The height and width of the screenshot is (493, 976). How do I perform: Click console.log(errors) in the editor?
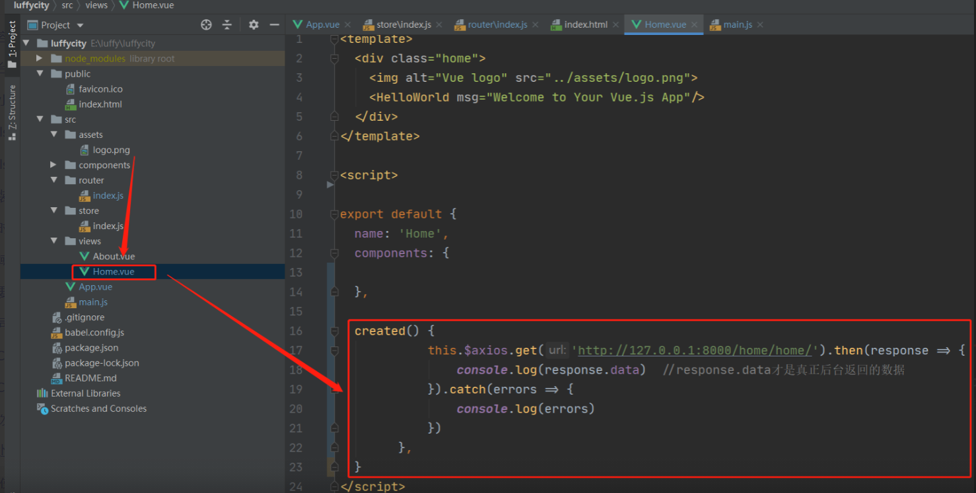526,409
